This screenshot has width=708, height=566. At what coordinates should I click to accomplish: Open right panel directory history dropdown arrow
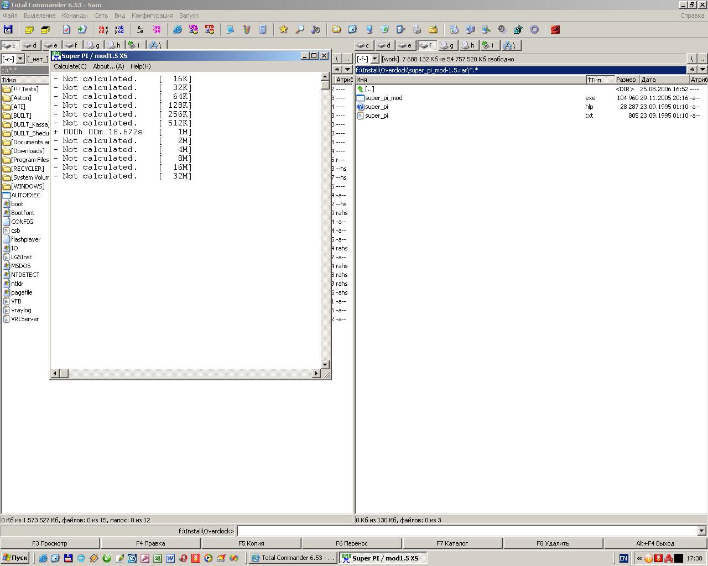(x=702, y=70)
